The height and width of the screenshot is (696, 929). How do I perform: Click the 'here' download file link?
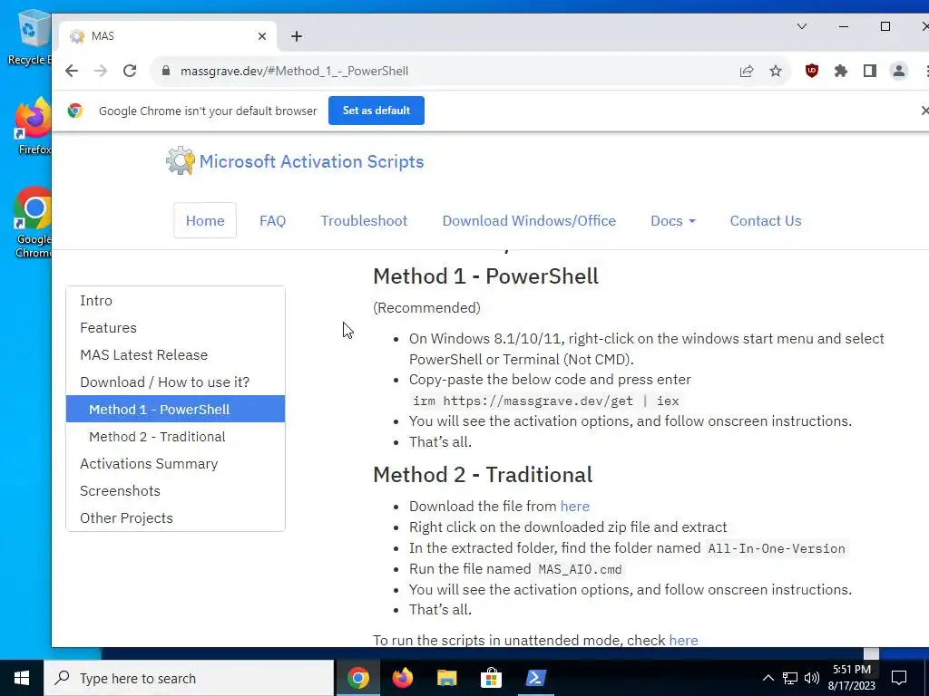click(x=574, y=507)
